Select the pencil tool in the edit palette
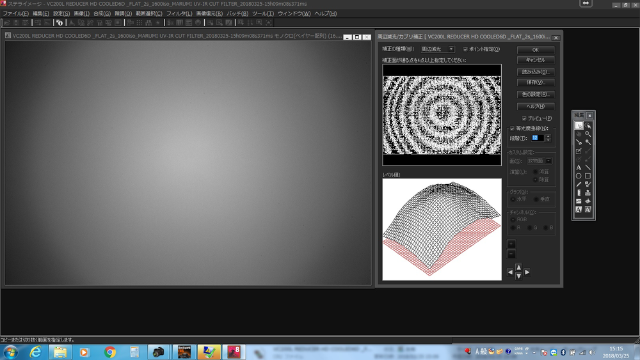640x360 pixels. [579, 184]
